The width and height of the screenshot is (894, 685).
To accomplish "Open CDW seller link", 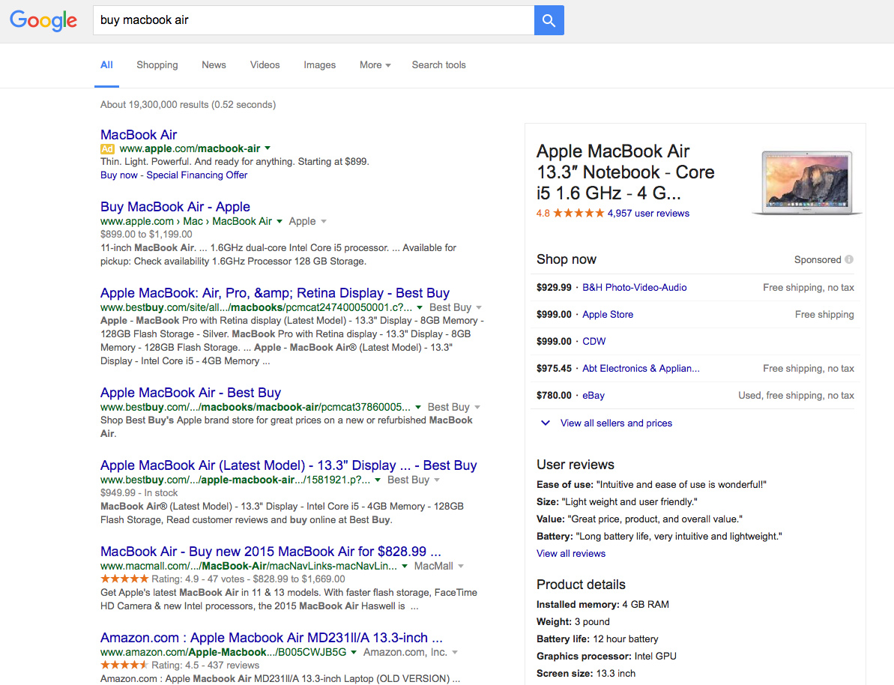I will [x=594, y=341].
